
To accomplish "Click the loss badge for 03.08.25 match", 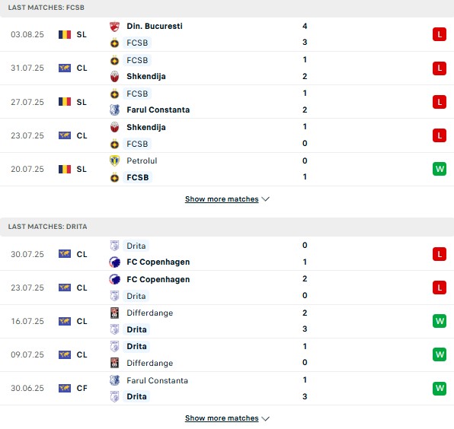I will click(440, 34).
